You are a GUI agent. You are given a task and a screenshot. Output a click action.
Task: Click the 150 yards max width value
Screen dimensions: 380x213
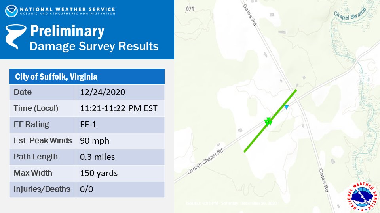click(99, 173)
